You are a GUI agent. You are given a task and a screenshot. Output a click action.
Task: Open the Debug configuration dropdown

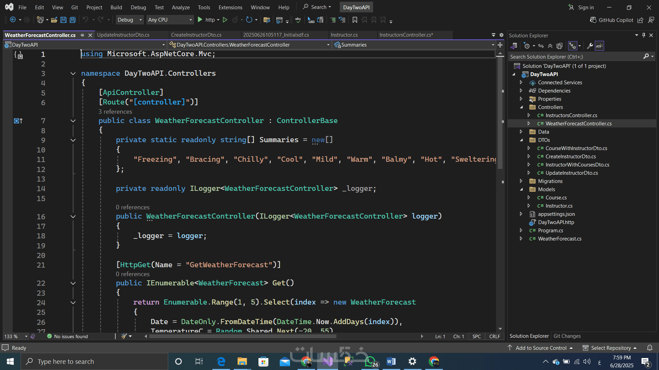pyautogui.click(x=130, y=20)
